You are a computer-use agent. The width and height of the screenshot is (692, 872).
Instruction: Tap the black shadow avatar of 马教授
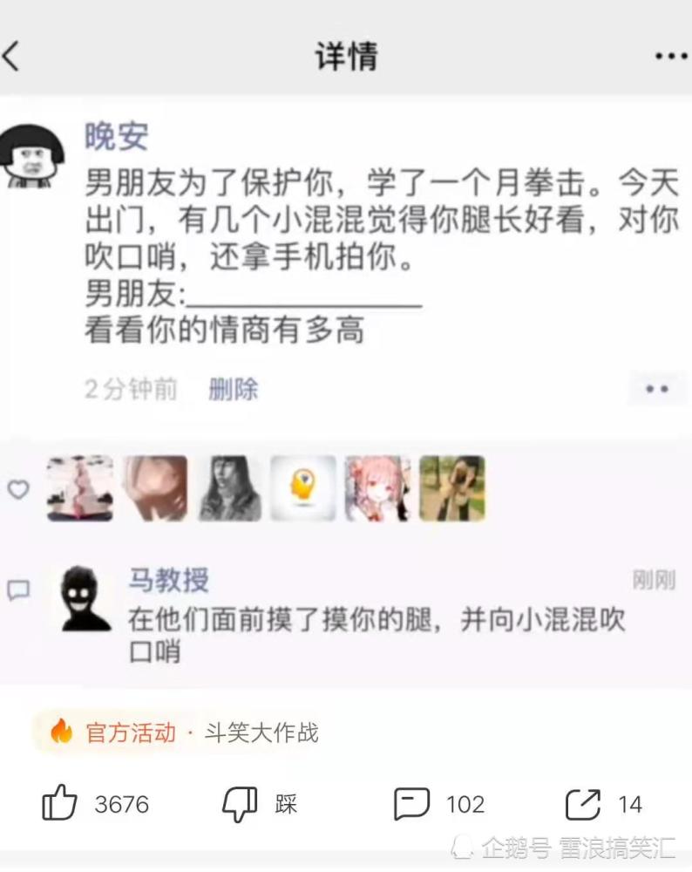pos(85,598)
